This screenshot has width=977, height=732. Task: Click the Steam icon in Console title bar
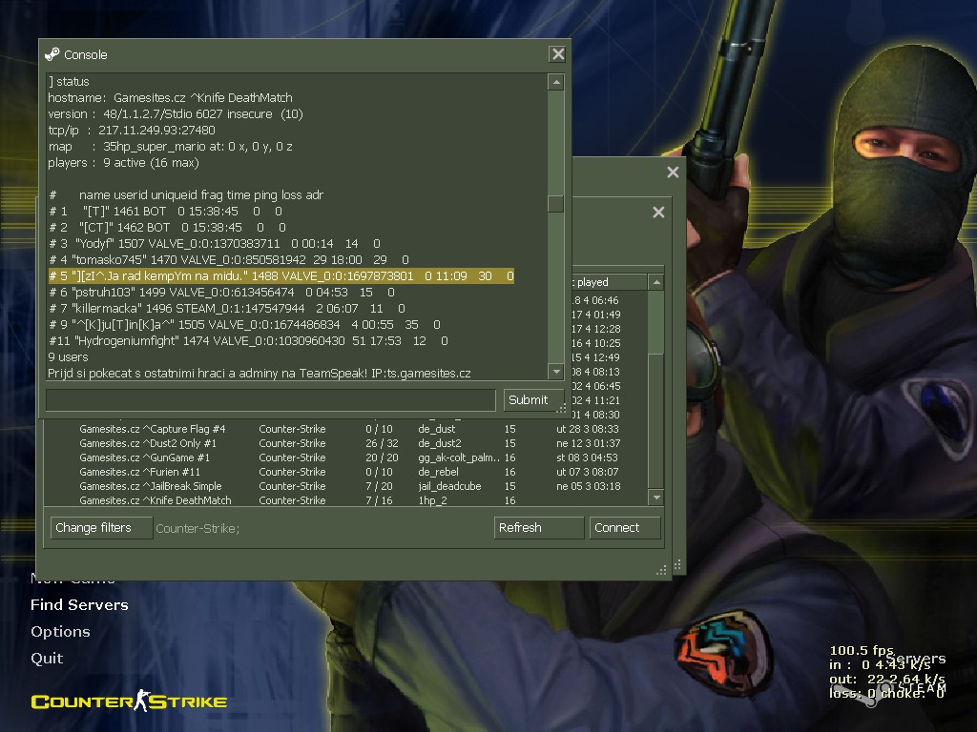pos(52,54)
